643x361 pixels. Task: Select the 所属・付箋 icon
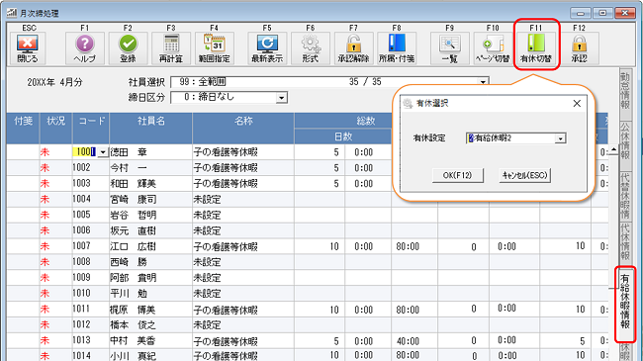point(397,48)
